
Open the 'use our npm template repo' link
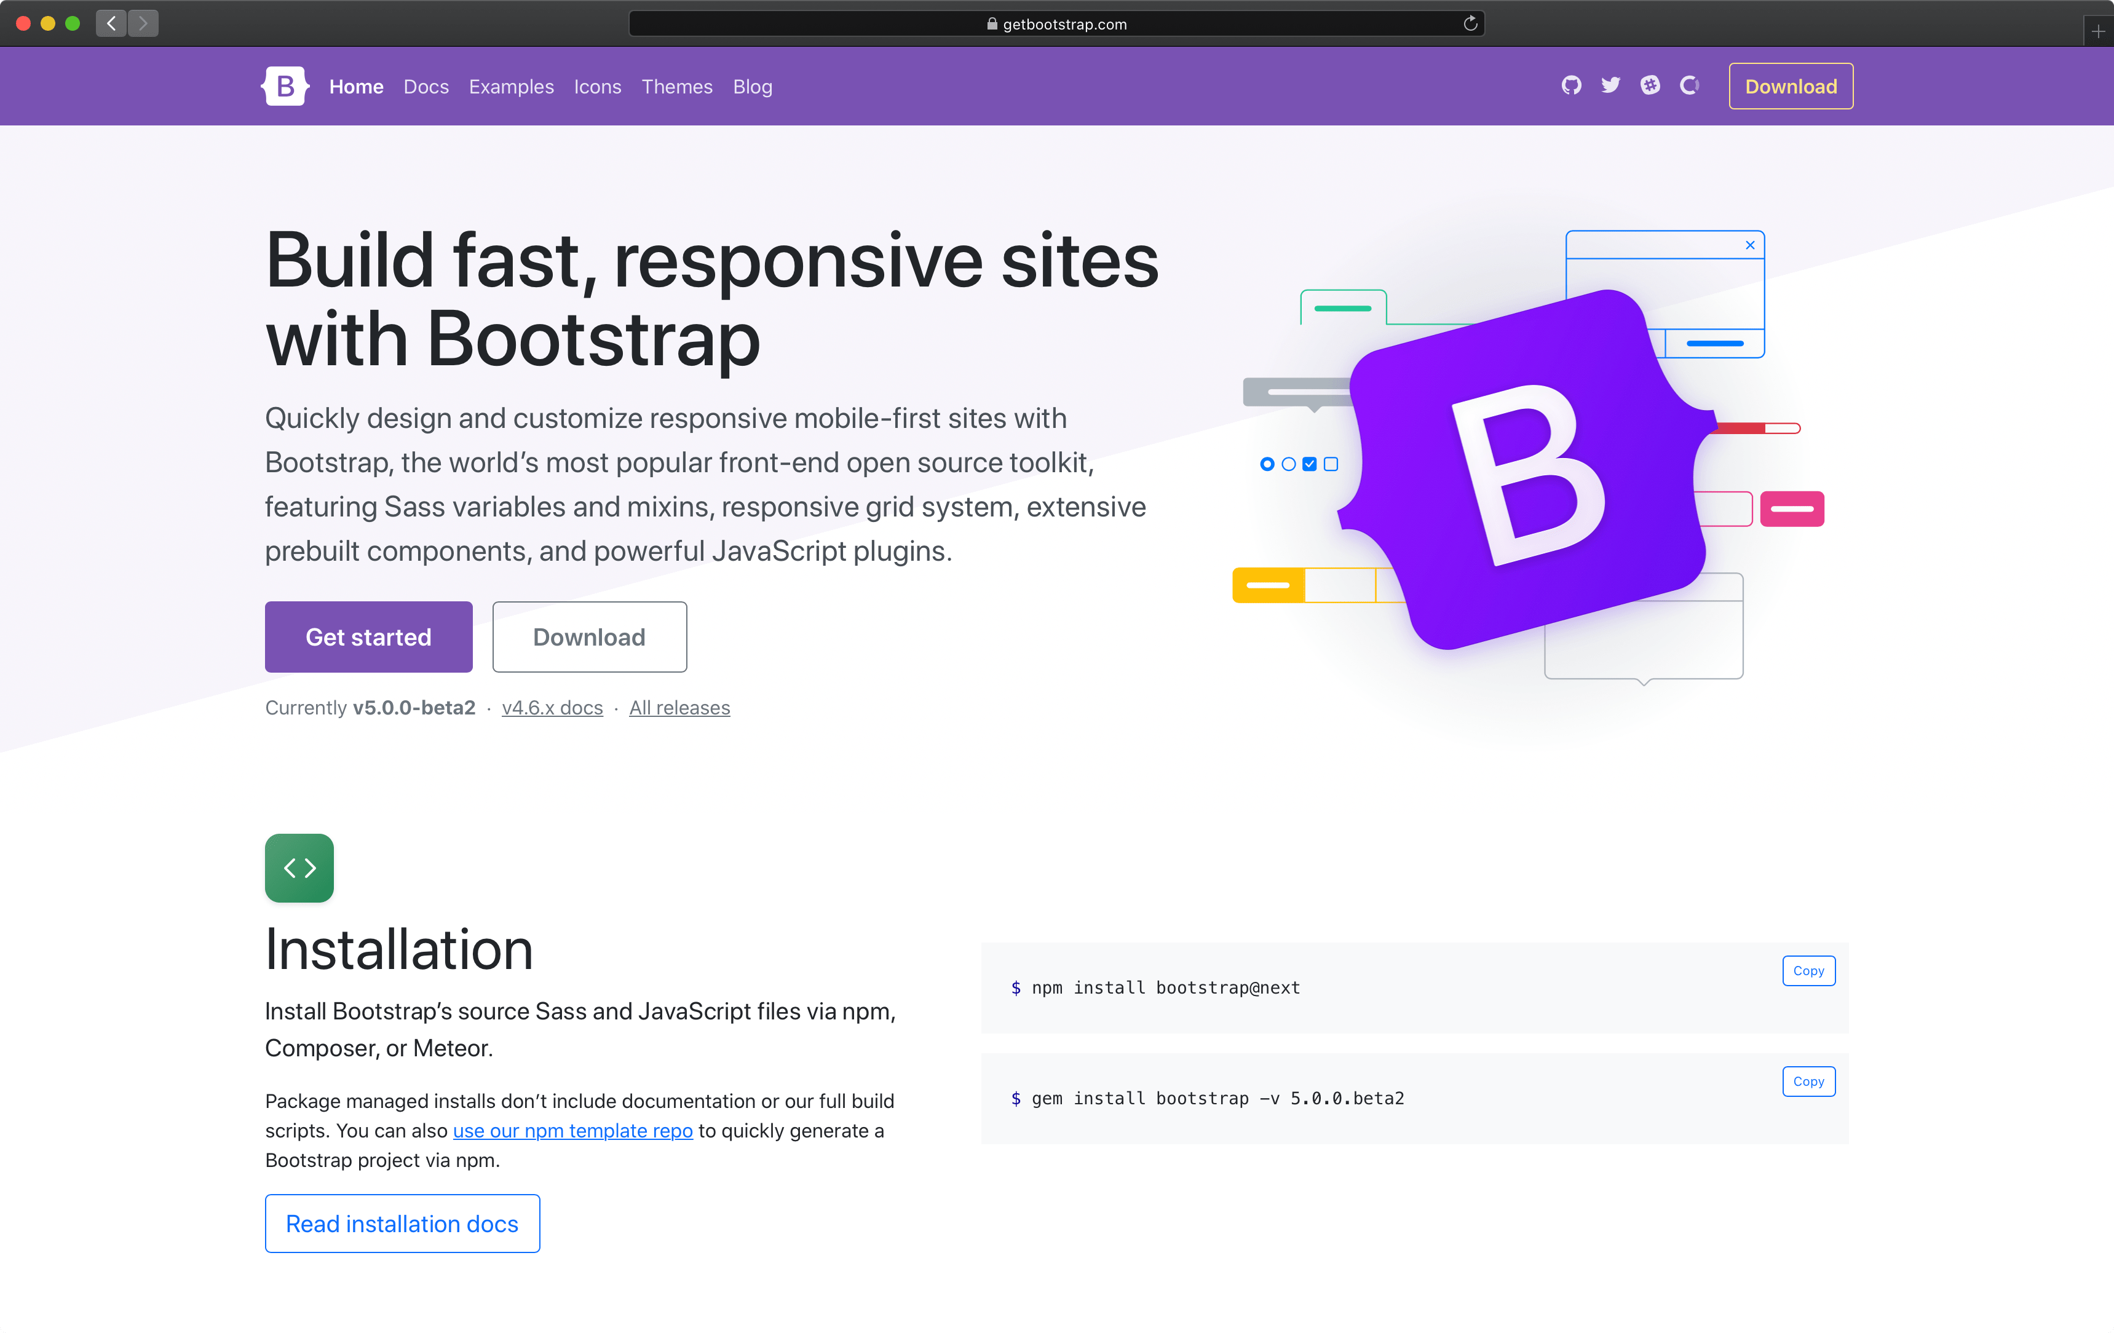point(569,1129)
